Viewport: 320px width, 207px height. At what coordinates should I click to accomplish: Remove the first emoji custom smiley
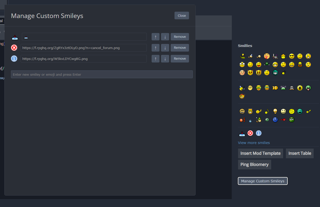coord(180,37)
